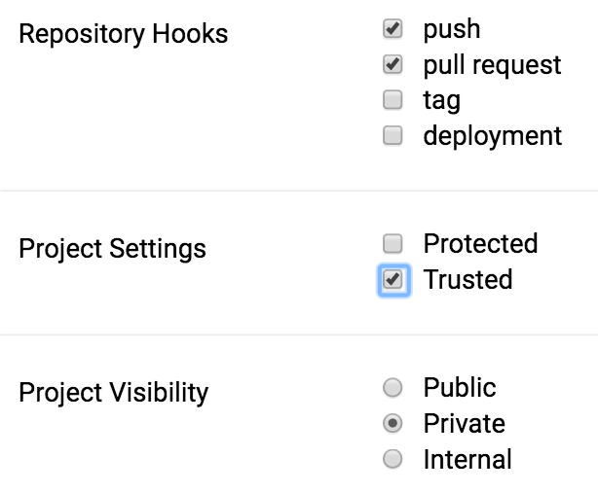Click the 'Protected' label text
The height and width of the screenshot is (493, 598).
point(480,243)
